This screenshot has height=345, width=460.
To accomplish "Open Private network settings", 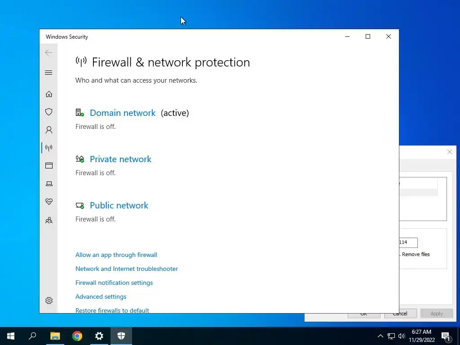I will click(120, 159).
